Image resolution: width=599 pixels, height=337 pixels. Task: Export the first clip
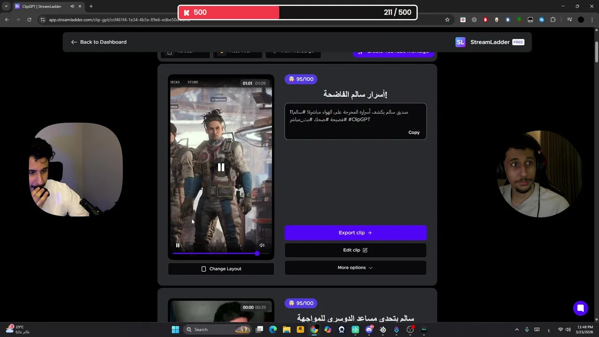355,233
